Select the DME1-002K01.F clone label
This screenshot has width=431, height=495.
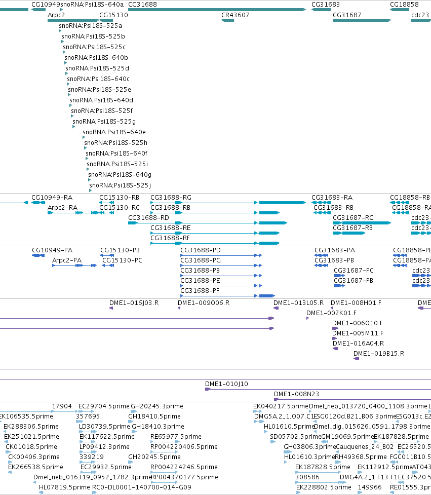(332, 313)
